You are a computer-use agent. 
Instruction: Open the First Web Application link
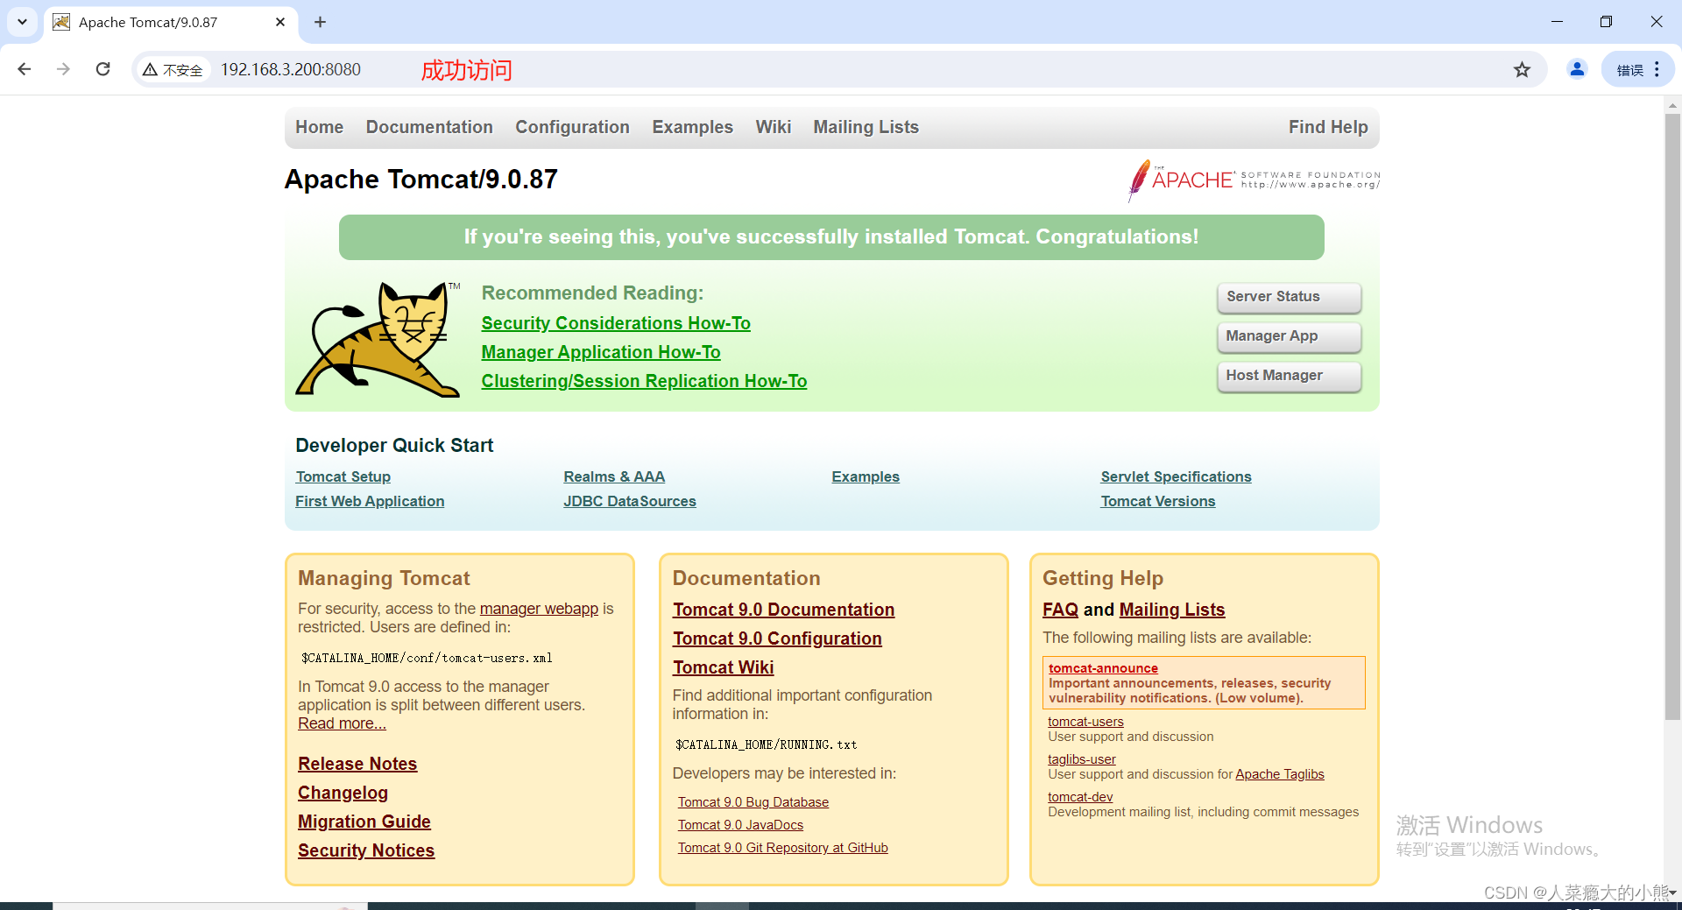370,501
